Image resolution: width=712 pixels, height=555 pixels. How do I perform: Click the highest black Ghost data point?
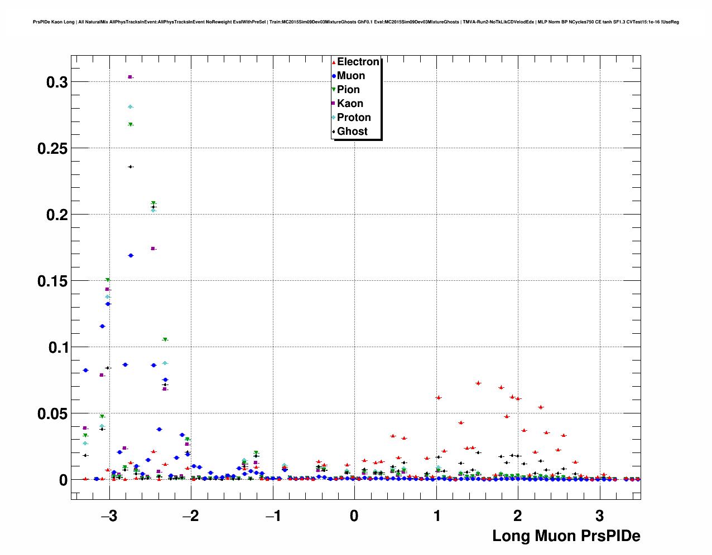[x=131, y=167]
